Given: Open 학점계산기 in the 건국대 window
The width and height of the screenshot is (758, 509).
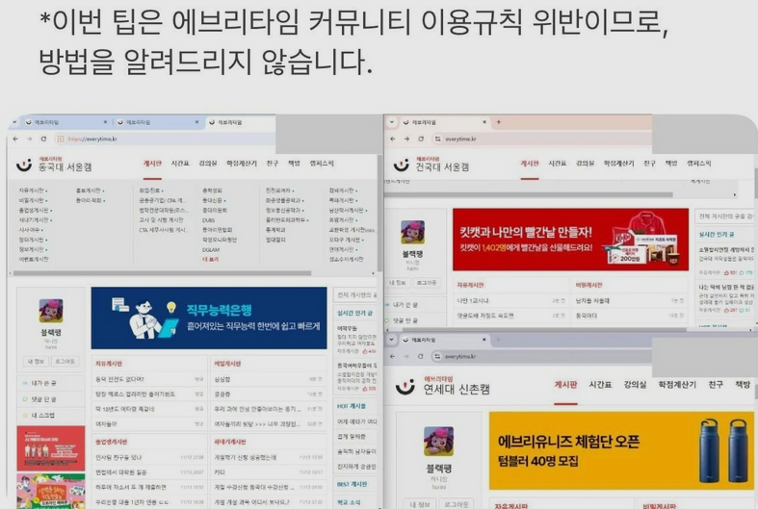Looking at the screenshot, I should pos(618,164).
